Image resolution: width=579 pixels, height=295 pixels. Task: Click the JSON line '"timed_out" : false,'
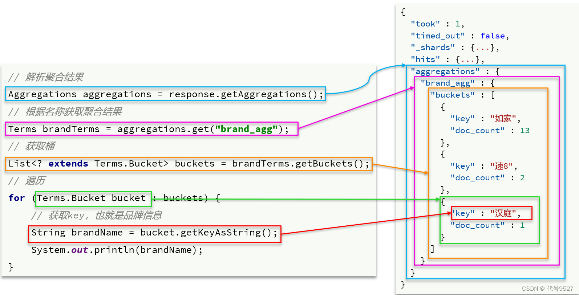point(460,36)
